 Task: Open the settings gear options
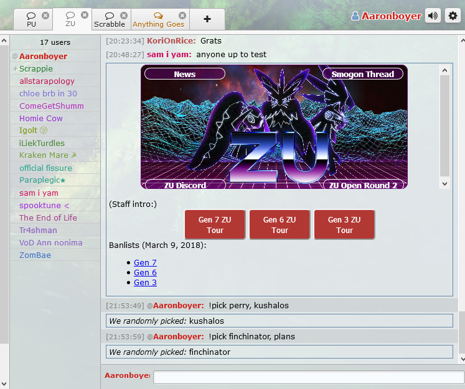pyautogui.click(x=453, y=16)
